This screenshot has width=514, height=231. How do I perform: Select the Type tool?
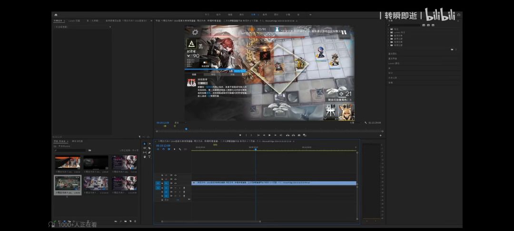point(149,157)
